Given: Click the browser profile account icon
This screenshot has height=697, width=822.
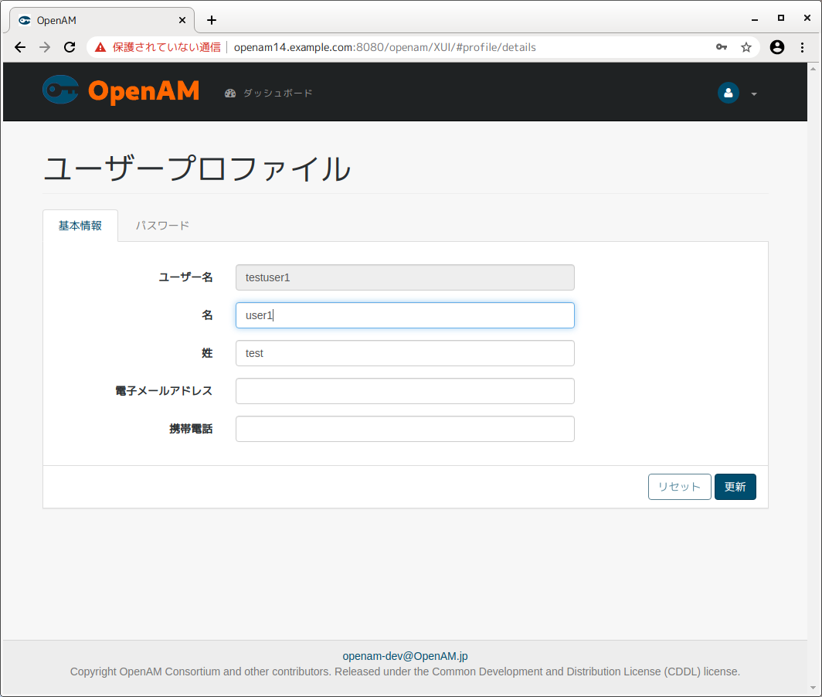Looking at the screenshot, I should pos(776,47).
